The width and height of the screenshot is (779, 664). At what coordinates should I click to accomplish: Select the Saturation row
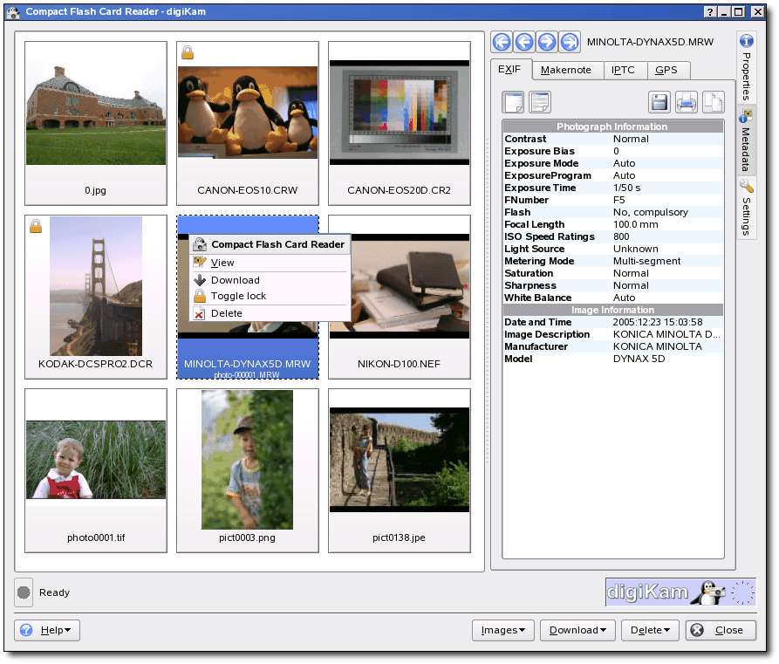coord(612,273)
